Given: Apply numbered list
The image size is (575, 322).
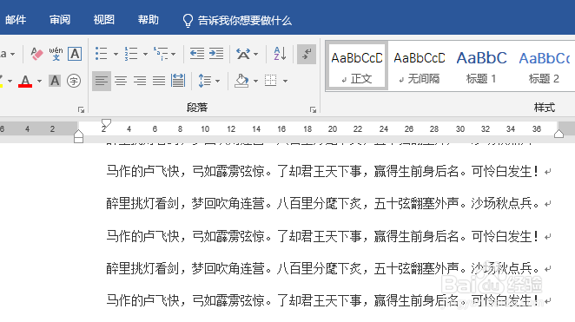Looking at the screenshot, I should (x=131, y=54).
